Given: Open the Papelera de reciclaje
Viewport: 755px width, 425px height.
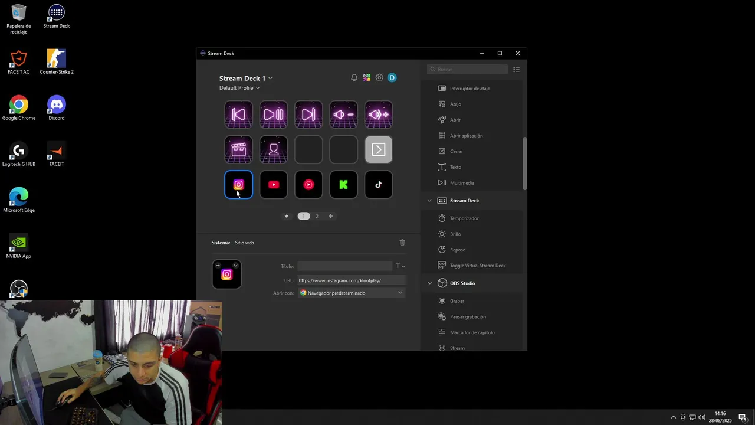Looking at the screenshot, I should pos(19,19).
